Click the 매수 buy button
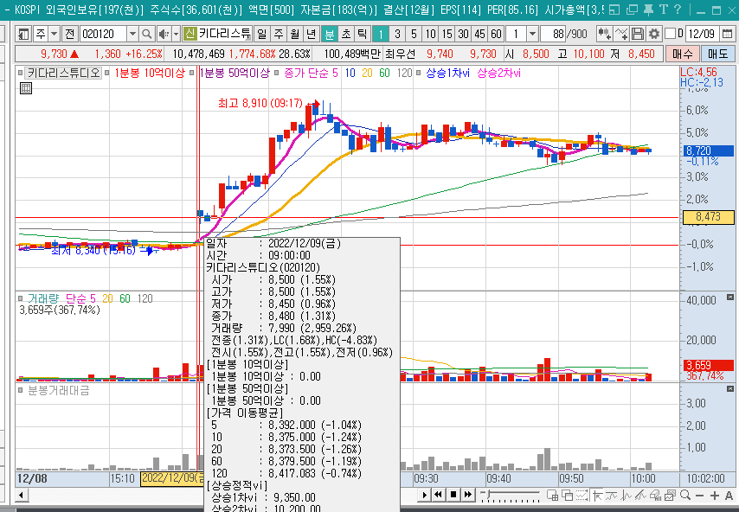739x512 pixels. pyautogui.click(x=683, y=54)
